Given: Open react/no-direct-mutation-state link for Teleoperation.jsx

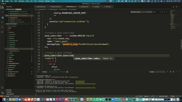Looking at the screenshot, I should pyautogui.click(x=85, y=88).
